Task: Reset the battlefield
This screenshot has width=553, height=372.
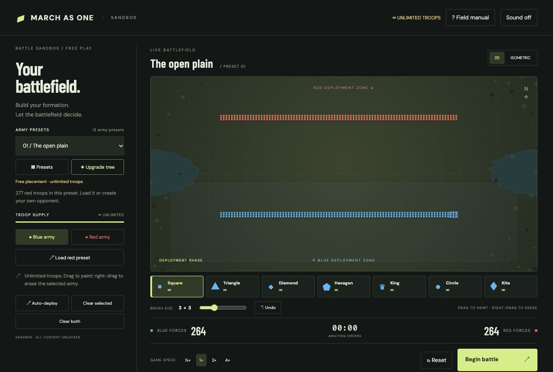Action: (437, 360)
